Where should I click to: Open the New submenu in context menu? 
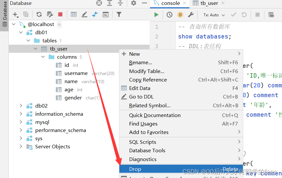pyautogui.click(x=181, y=54)
